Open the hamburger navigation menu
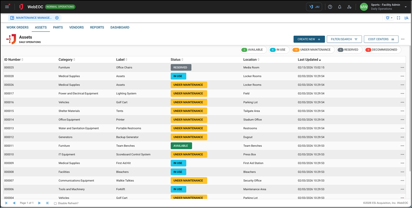This screenshot has height=208, width=412. [7, 7]
